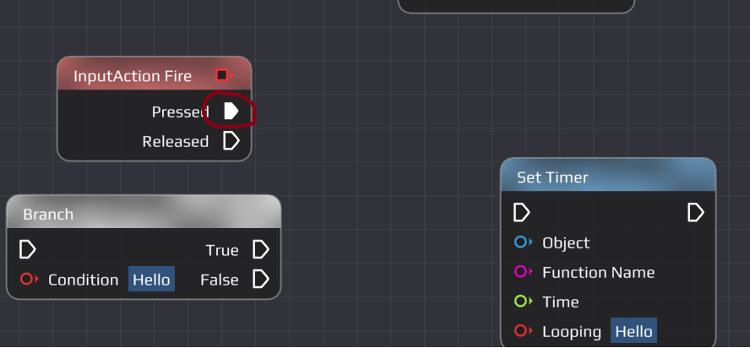Image resolution: width=750 pixels, height=348 pixels.
Task: Click the magenta Function Name pin
Action: (523, 272)
